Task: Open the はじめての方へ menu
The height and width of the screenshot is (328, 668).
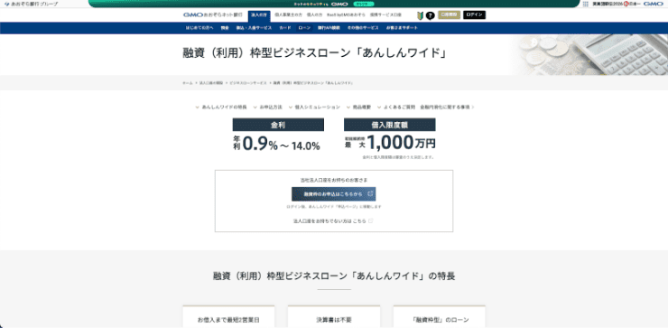Action: (x=199, y=28)
